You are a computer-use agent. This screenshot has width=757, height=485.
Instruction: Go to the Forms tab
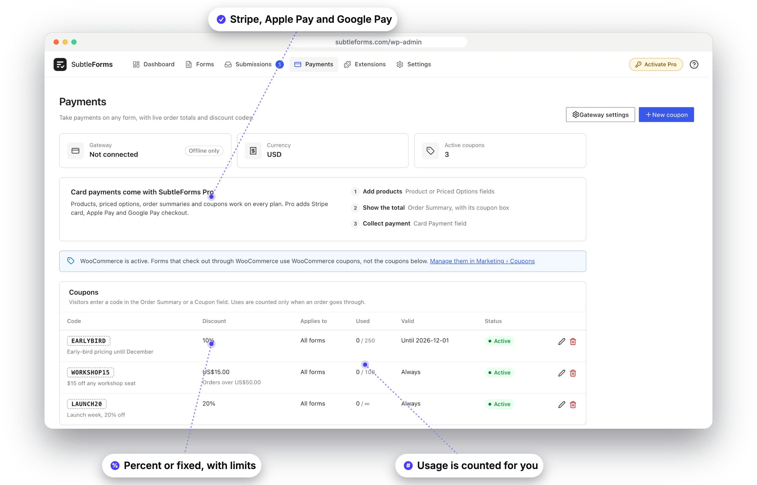pos(200,64)
